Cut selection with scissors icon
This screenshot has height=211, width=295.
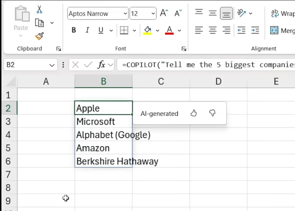click(x=39, y=9)
